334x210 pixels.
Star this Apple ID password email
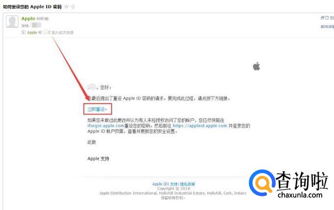pyautogui.click(x=67, y=6)
